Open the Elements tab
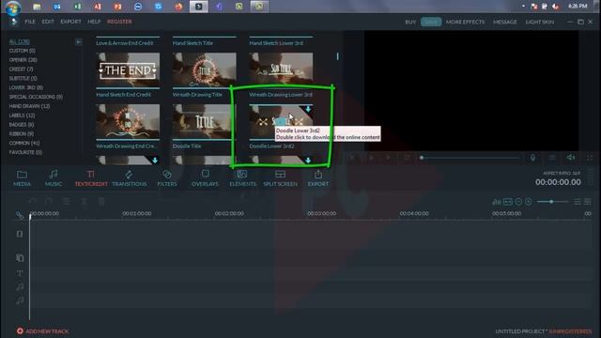The width and height of the screenshot is (601, 338). (242, 178)
